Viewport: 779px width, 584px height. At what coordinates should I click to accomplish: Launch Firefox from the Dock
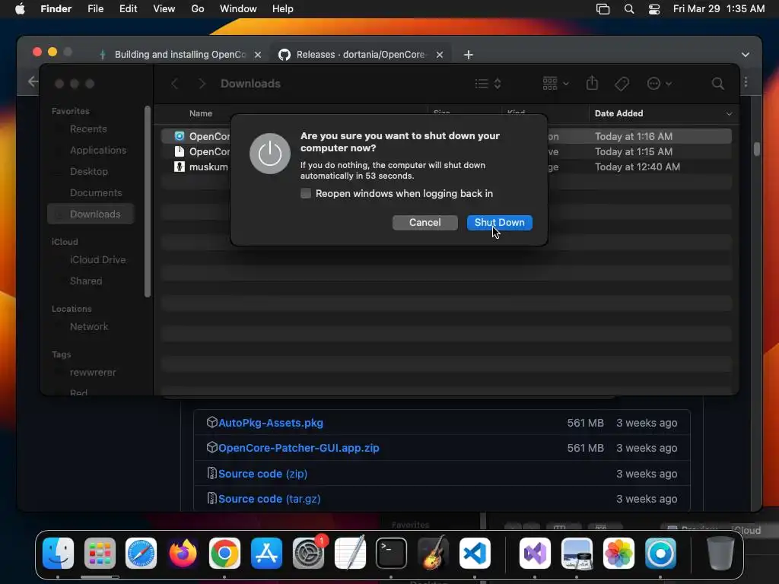pos(183,553)
